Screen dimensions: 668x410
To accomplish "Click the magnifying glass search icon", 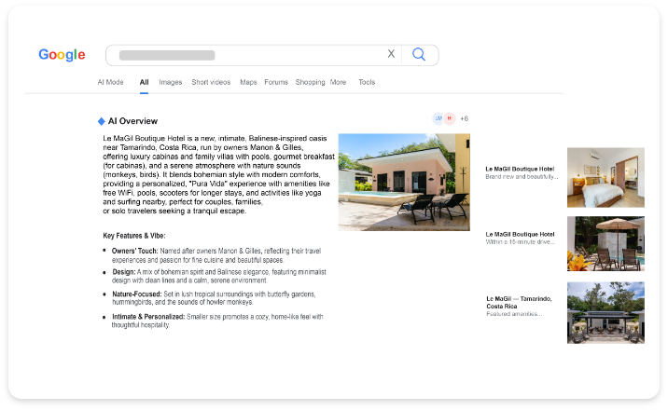I will tap(419, 54).
